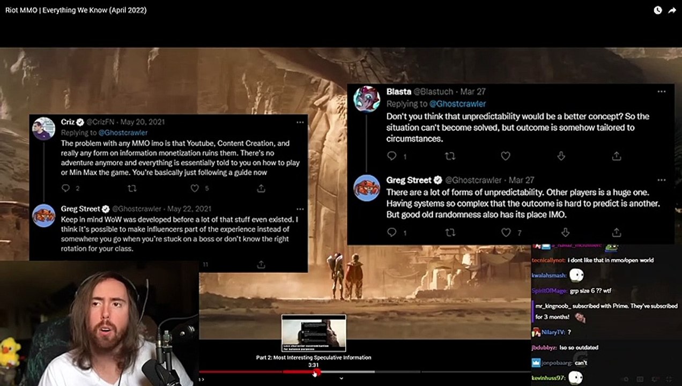Click the emote in kwalahsmash's chat message
The image size is (682, 386).
click(x=576, y=275)
